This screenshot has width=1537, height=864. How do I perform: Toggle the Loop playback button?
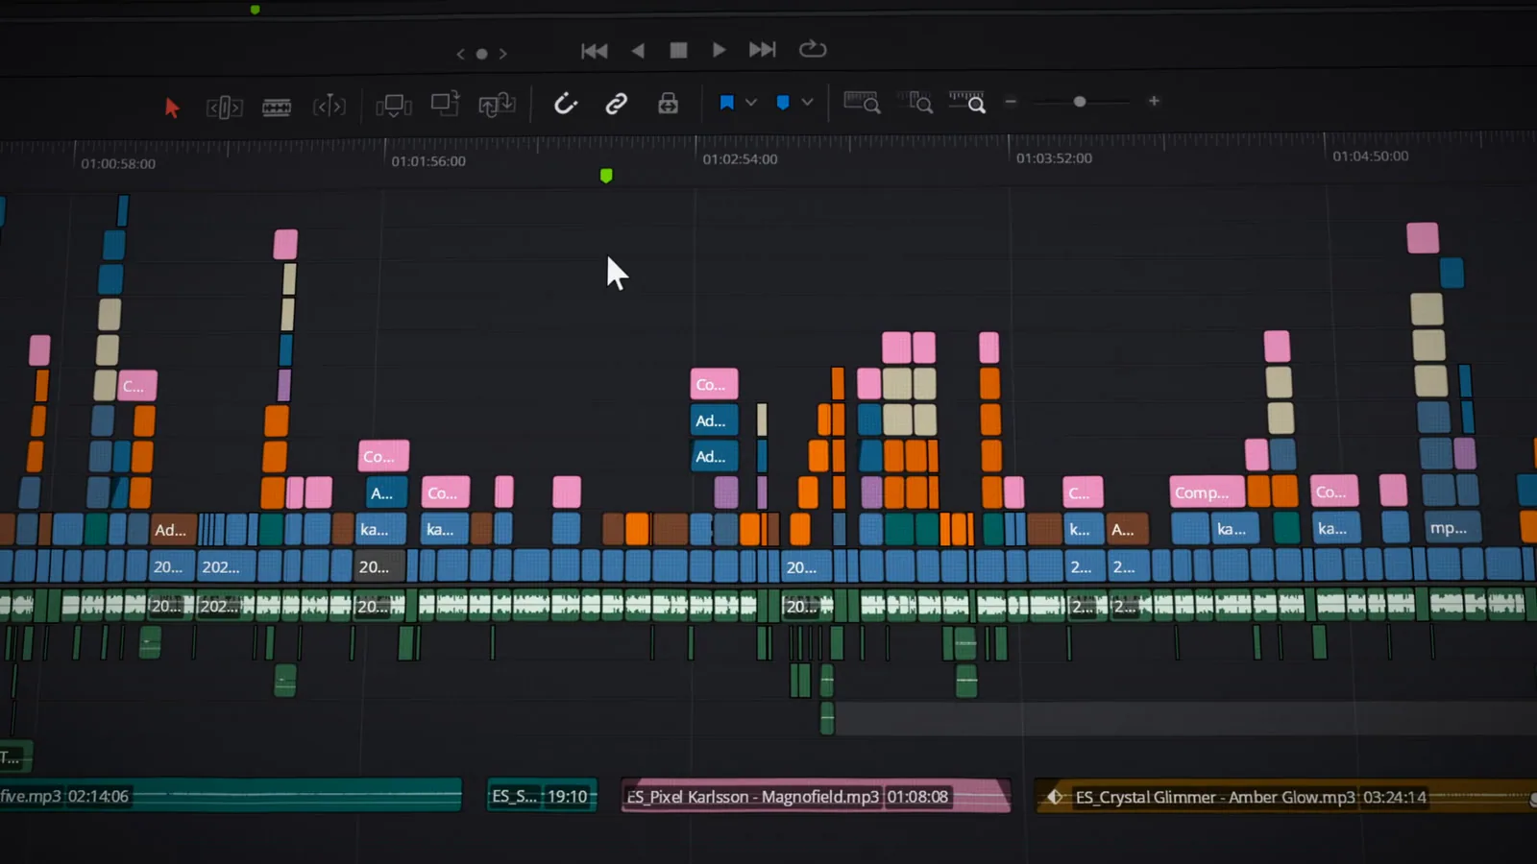(x=813, y=49)
